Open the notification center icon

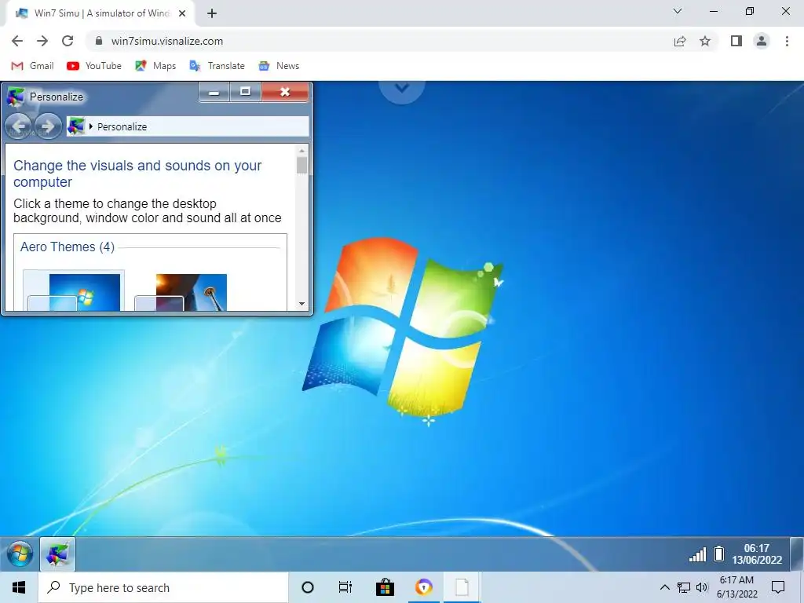tap(778, 587)
